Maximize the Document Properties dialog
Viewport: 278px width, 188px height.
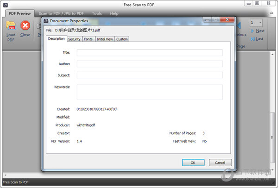coord(215,19)
